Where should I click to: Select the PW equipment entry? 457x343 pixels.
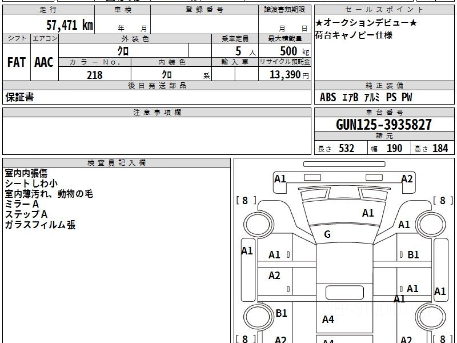pyautogui.click(x=407, y=97)
